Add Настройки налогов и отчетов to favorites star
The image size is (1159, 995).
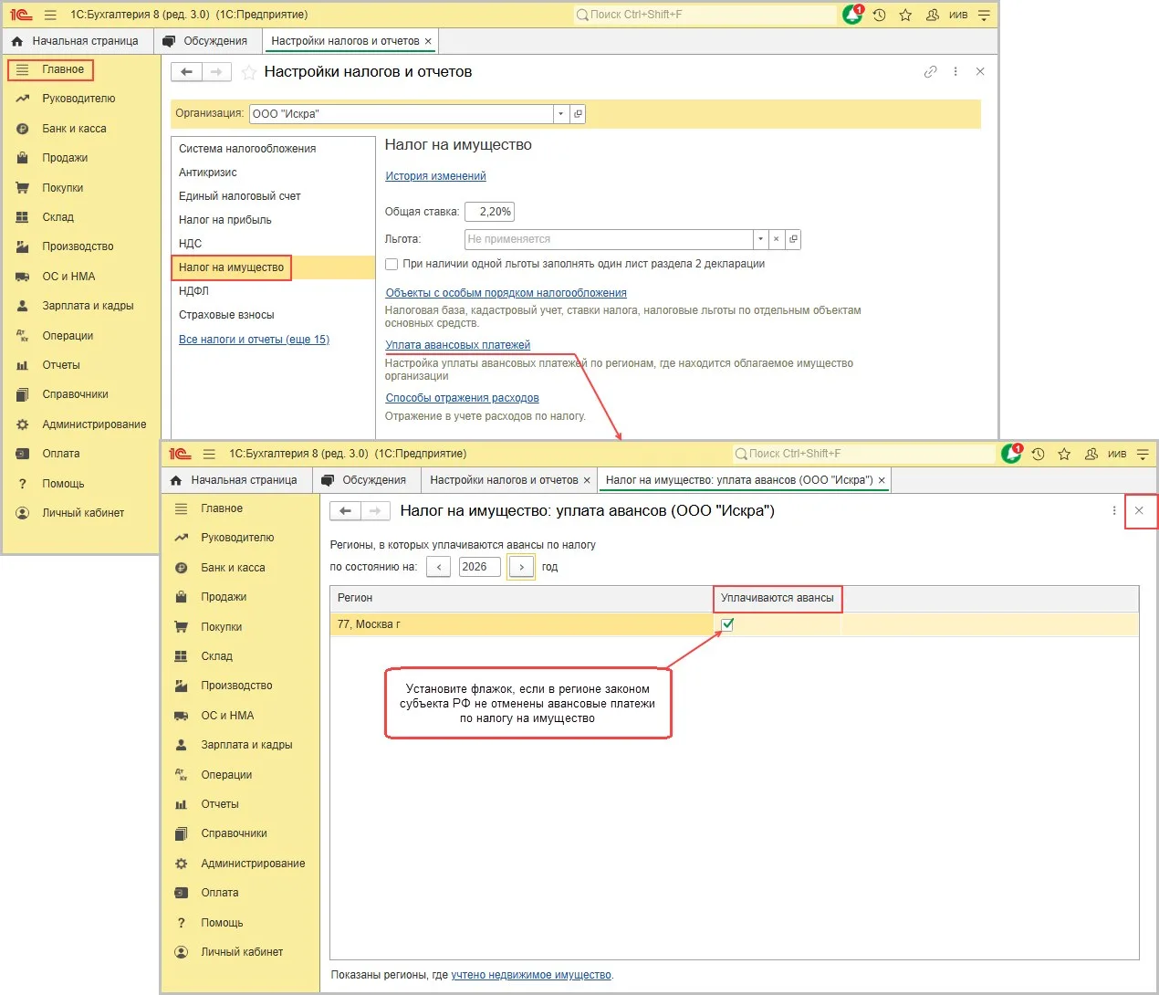[248, 72]
